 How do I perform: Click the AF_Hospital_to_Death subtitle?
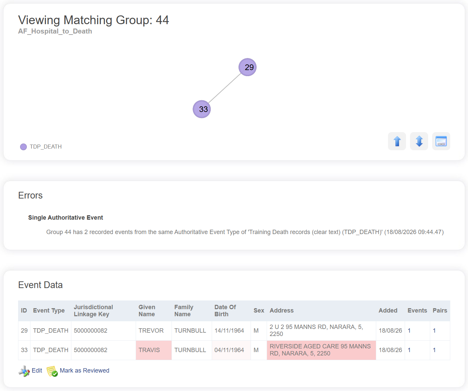tap(55, 31)
